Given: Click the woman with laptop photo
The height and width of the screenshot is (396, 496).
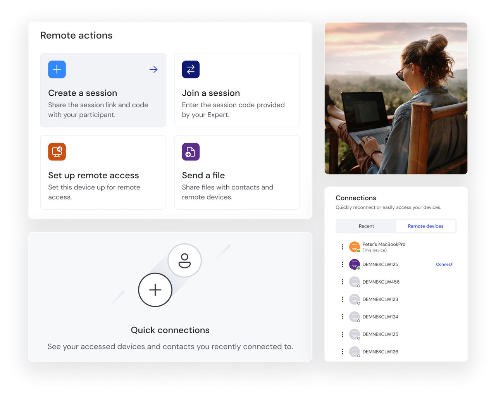Looking at the screenshot, I should coord(396,98).
